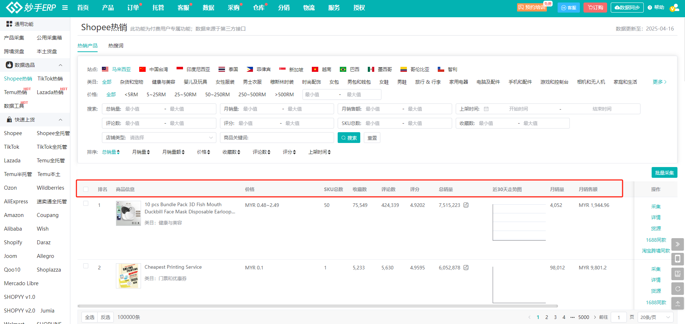Select the 泰国 flag icon

[x=222, y=69]
